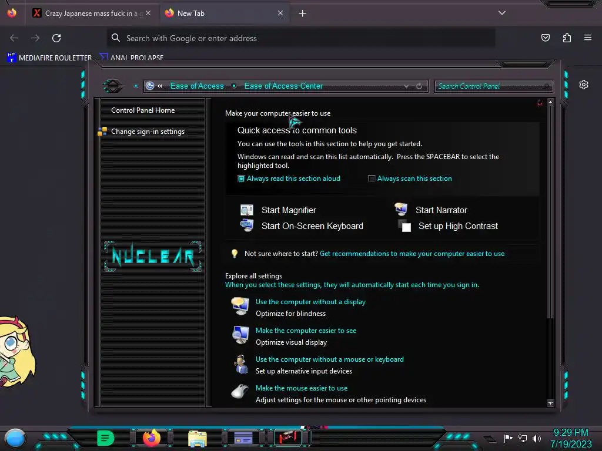
Task: Open File Explorer from the taskbar
Action: (198, 439)
